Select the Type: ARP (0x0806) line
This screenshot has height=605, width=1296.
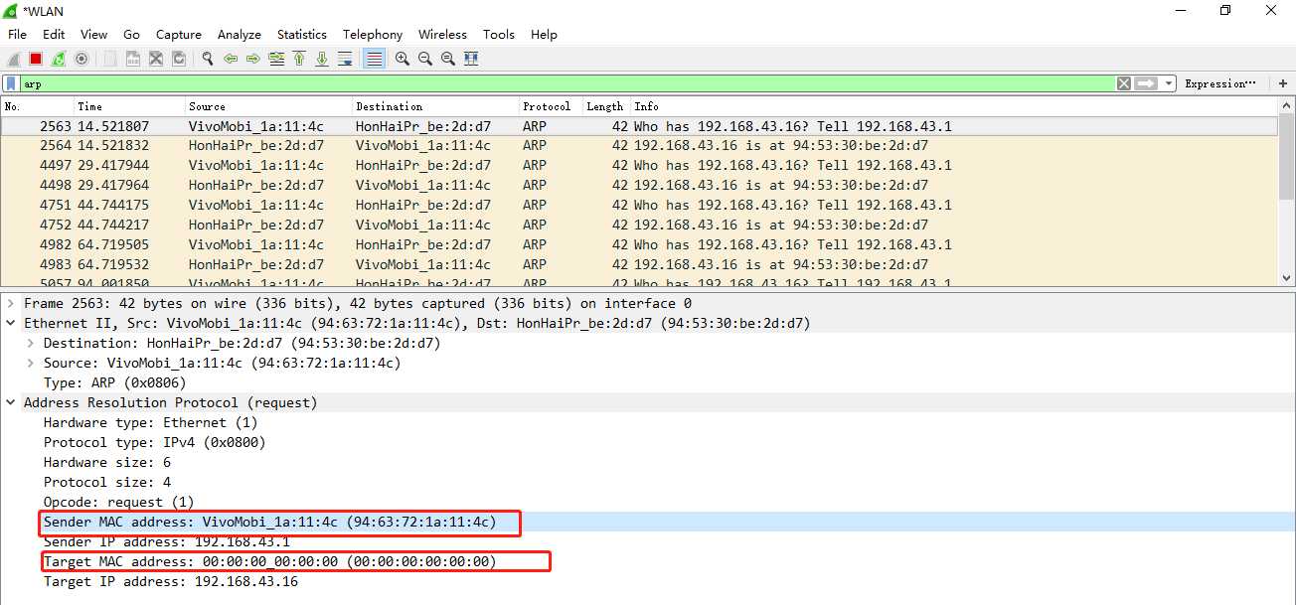(x=114, y=382)
